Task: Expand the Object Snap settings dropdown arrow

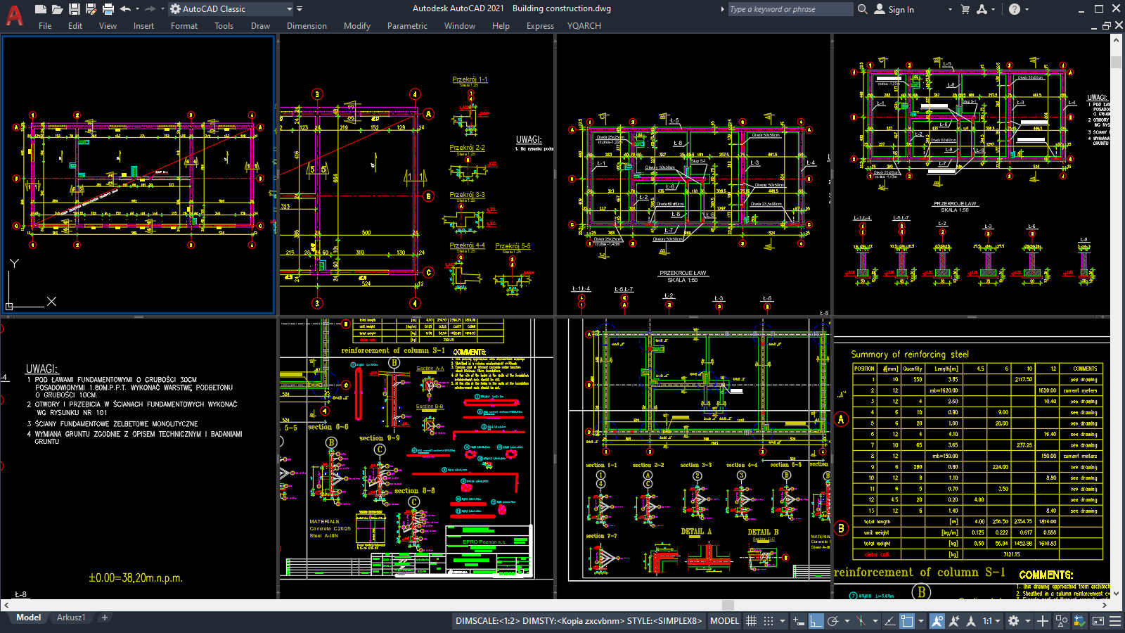Action: pyautogui.click(x=921, y=621)
